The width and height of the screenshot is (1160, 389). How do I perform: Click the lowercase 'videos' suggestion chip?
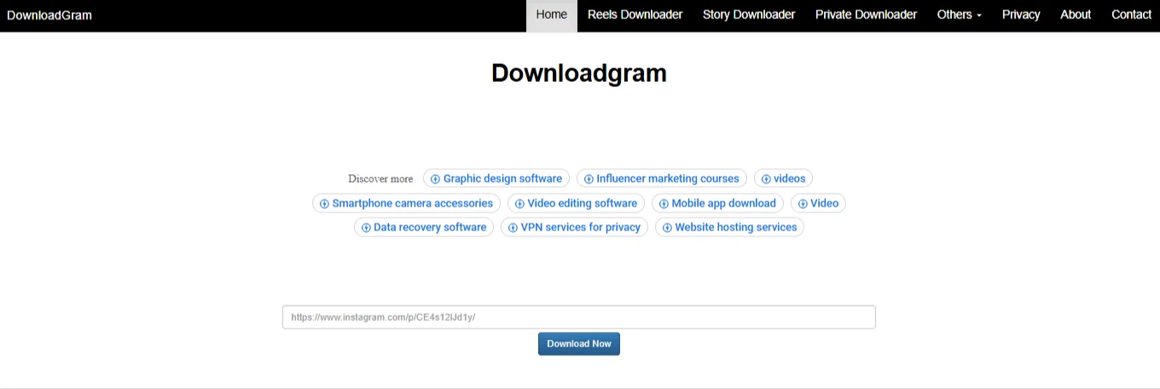(784, 178)
